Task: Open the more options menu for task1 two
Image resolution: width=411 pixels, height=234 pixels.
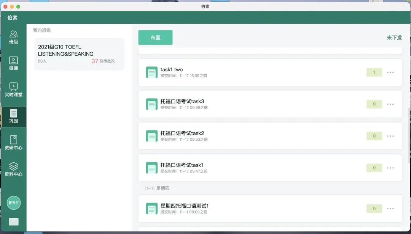Action: pos(390,72)
